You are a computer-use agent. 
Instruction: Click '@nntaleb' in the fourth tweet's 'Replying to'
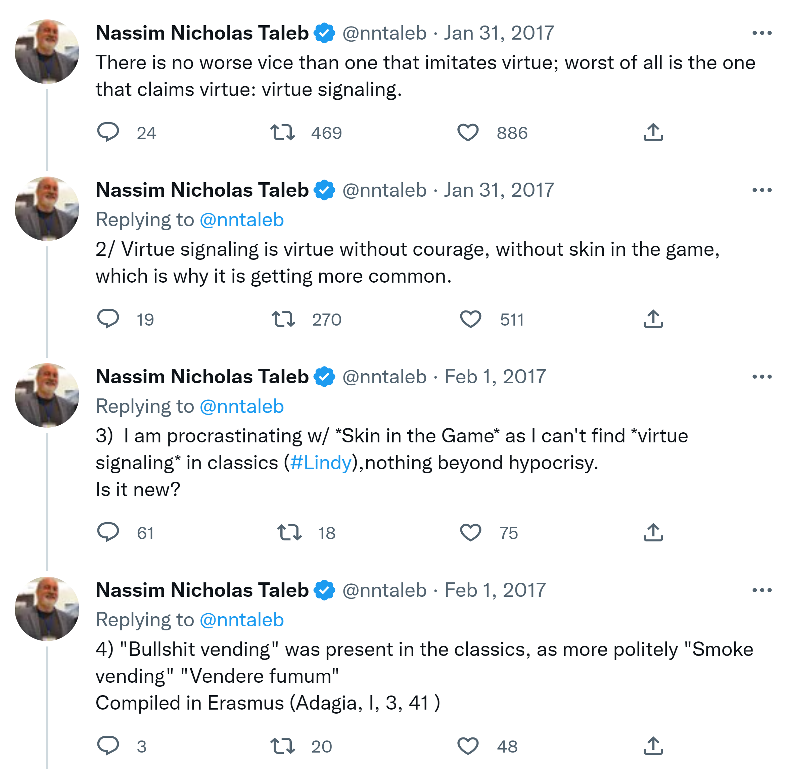tap(242, 620)
